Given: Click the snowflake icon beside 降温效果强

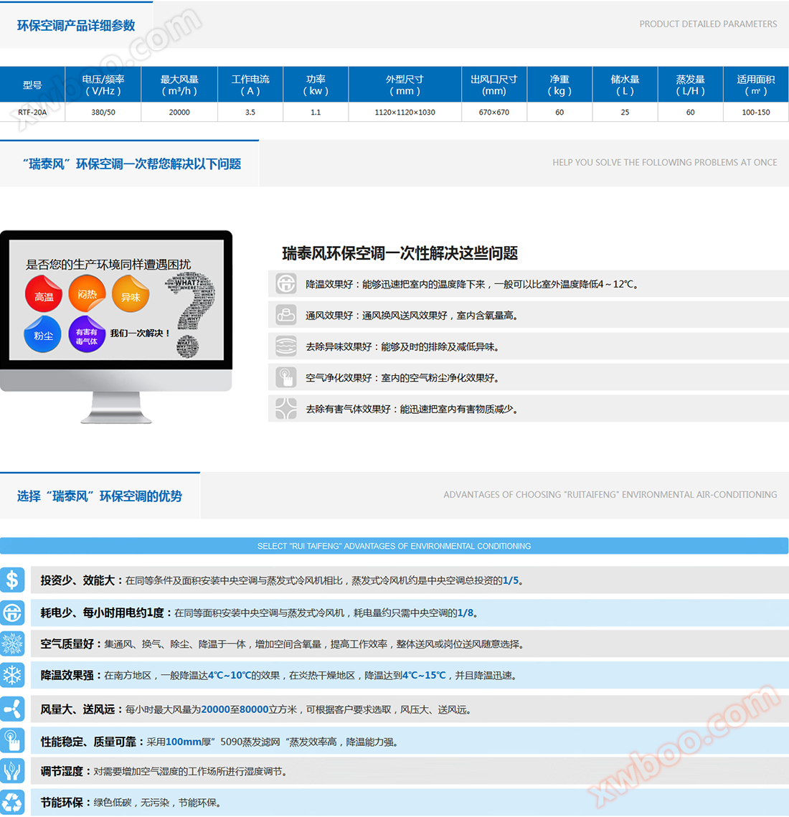Looking at the screenshot, I should click(x=13, y=675).
